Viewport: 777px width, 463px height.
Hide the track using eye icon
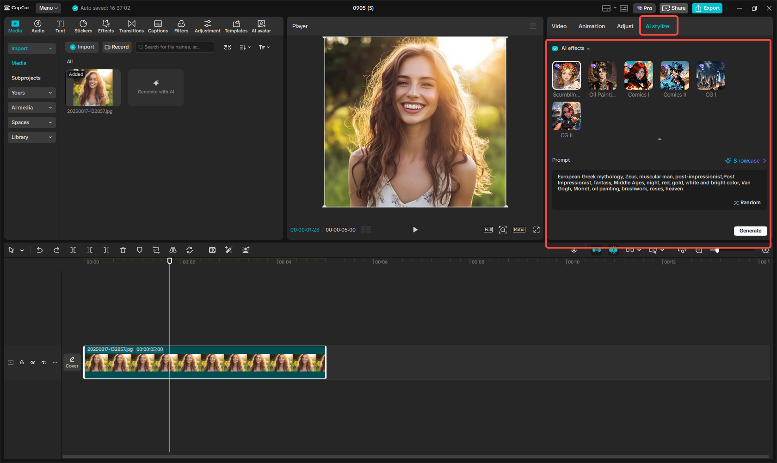pos(33,362)
